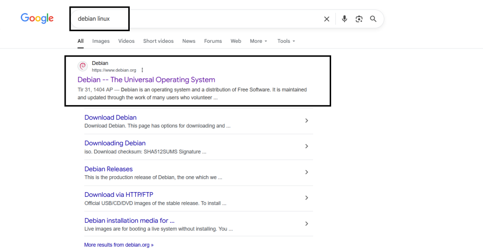Viewport: 483px width, 251px height.
Task: Switch to the Videos tab
Action: coord(126,41)
